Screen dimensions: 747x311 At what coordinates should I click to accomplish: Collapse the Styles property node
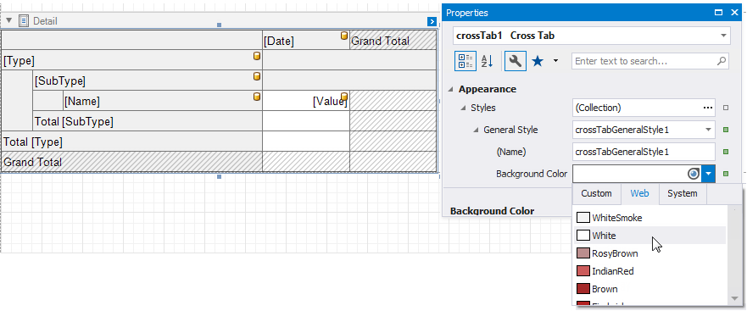pyautogui.click(x=463, y=108)
